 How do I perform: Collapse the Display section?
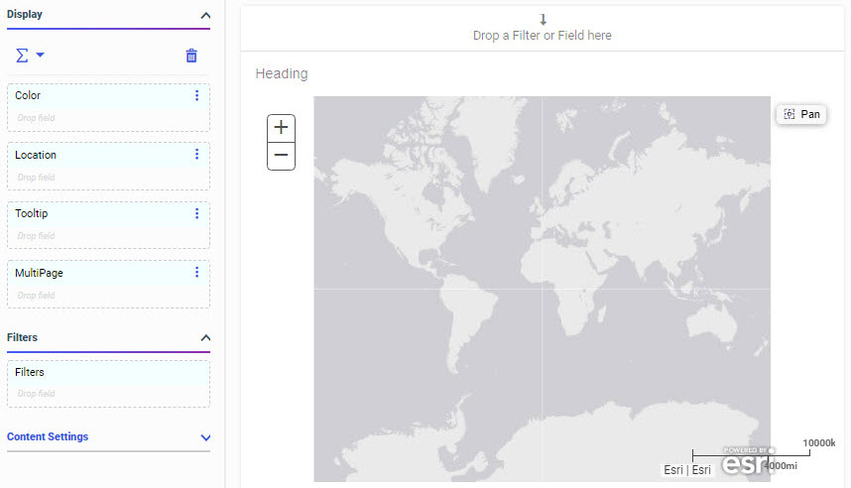tap(205, 15)
